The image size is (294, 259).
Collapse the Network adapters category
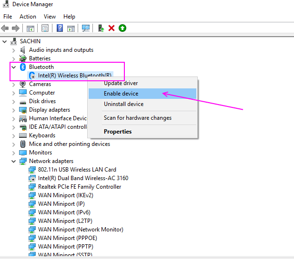pyautogui.click(x=14, y=161)
